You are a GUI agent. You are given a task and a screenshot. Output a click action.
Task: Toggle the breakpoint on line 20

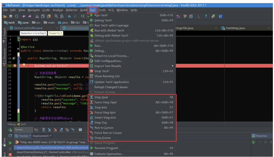pyautogui.click(x=15, y=66)
